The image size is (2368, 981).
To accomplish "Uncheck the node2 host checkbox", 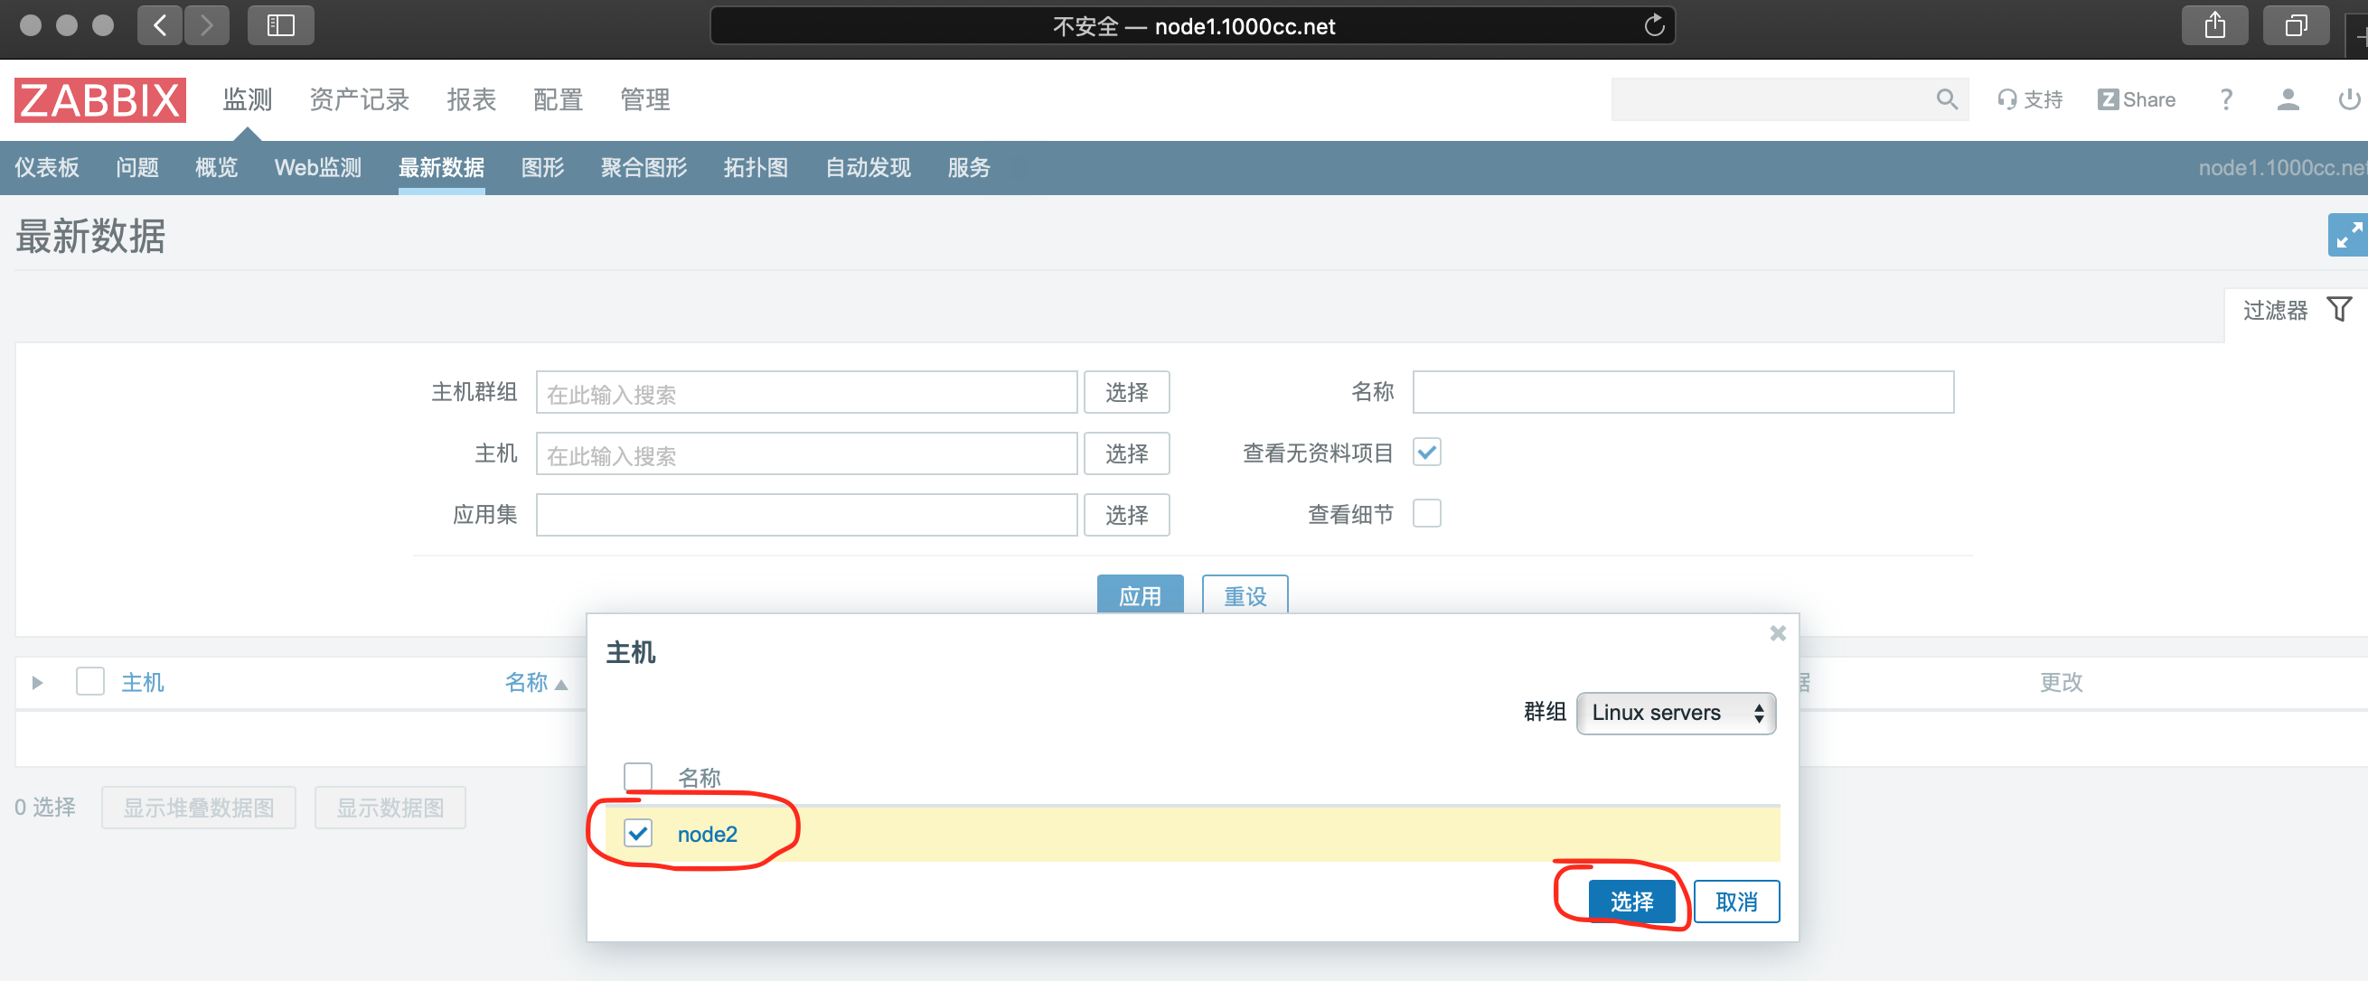I will click(x=638, y=833).
